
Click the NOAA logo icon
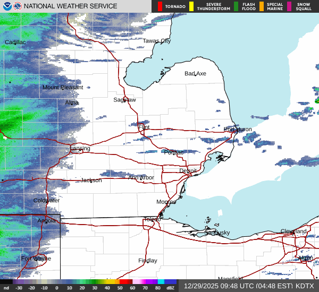pyautogui.click(x=6, y=6)
